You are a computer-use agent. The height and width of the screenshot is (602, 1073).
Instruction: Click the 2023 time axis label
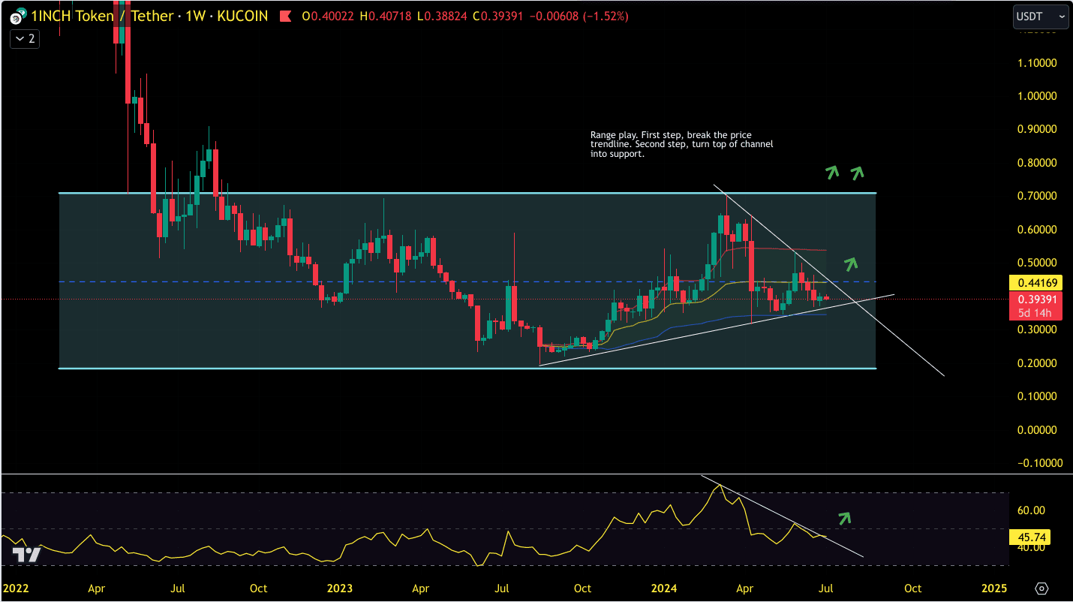pyautogui.click(x=341, y=588)
